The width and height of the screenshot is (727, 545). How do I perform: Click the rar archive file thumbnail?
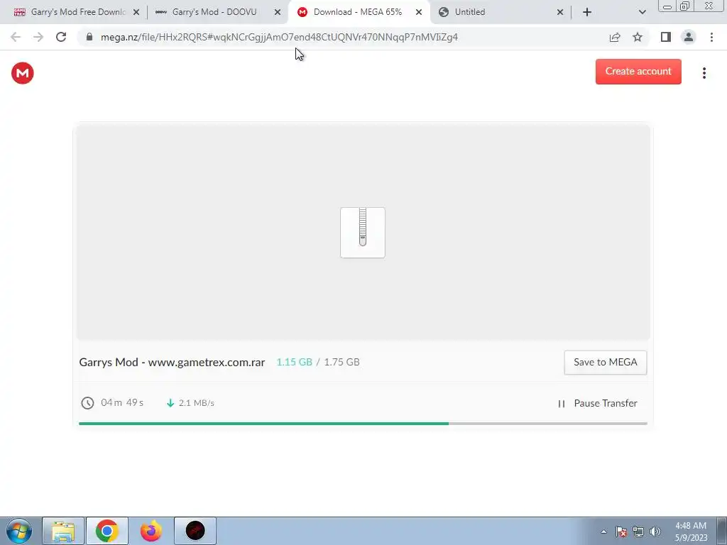[363, 233]
